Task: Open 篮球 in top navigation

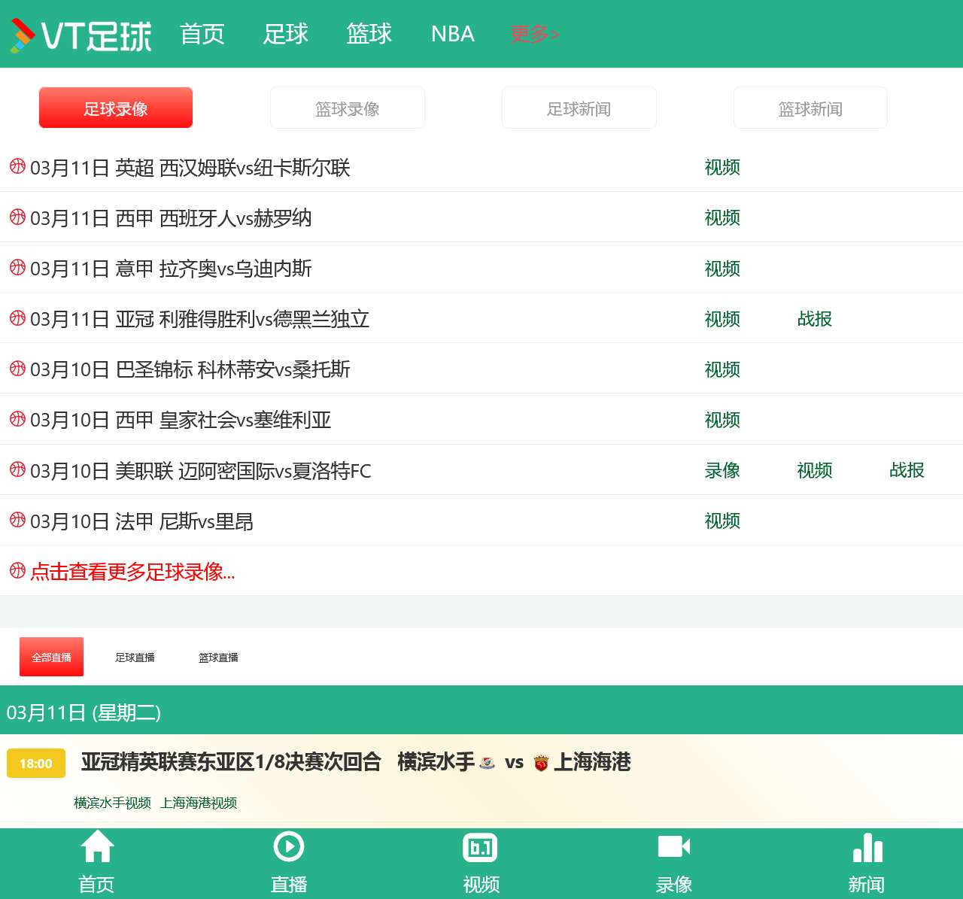Action: [369, 34]
